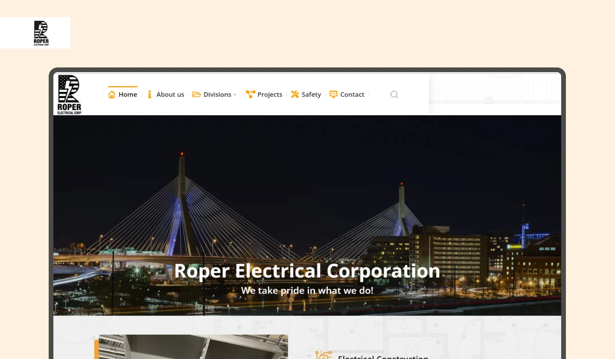Click the Roper Electrical Corp logo in site header
This screenshot has height=359, width=615.
(69, 95)
